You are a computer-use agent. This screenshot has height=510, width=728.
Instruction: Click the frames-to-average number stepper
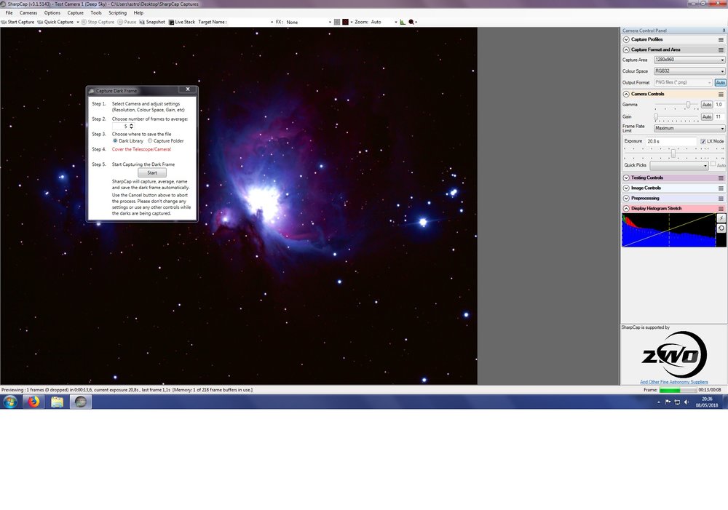coord(131,126)
